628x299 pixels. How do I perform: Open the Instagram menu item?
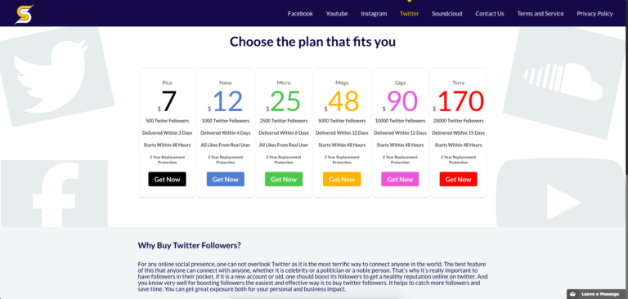coord(374,14)
